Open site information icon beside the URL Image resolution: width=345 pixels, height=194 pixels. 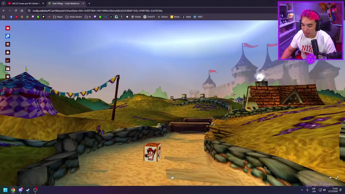click(x=29, y=11)
